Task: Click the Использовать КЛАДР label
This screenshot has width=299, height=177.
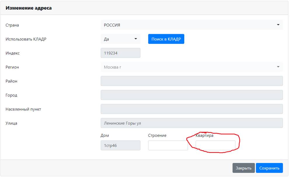Action: [26, 39]
